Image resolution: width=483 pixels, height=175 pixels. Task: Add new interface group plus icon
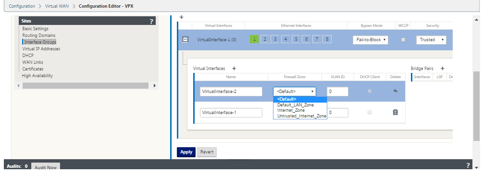point(182,17)
